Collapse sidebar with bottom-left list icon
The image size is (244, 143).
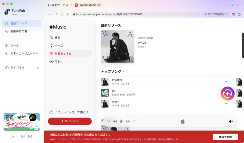[13, 136]
